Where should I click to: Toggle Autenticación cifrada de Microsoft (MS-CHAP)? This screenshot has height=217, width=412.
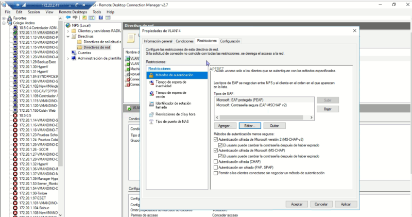(x=216, y=151)
